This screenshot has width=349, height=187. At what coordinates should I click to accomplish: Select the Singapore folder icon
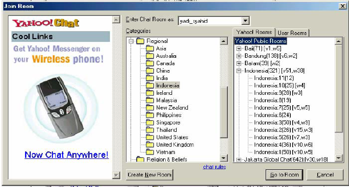150,122
